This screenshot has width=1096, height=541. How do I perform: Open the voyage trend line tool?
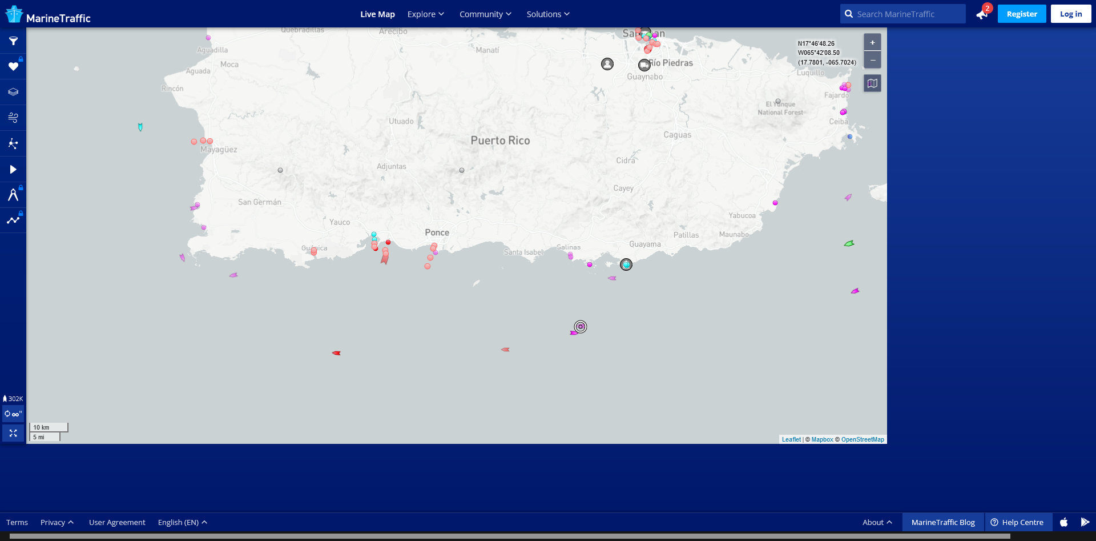(13, 221)
